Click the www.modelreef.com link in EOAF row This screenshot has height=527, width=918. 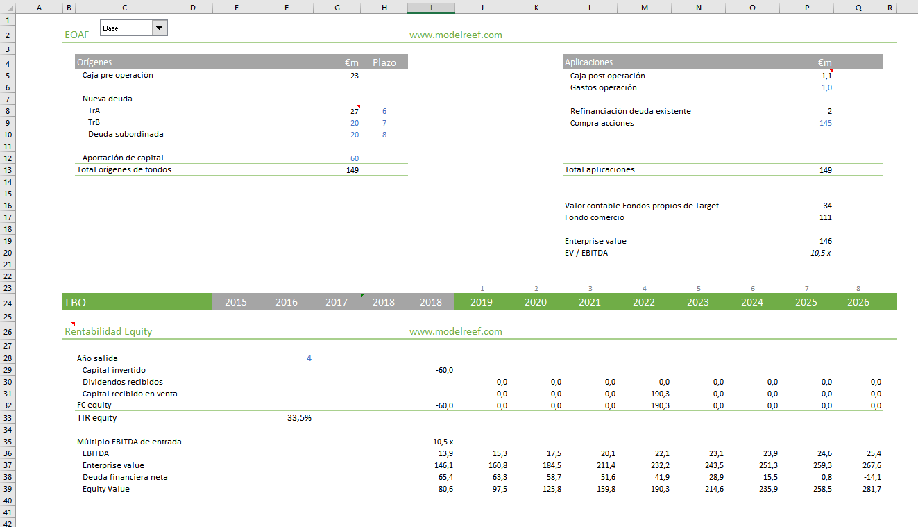(x=455, y=35)
